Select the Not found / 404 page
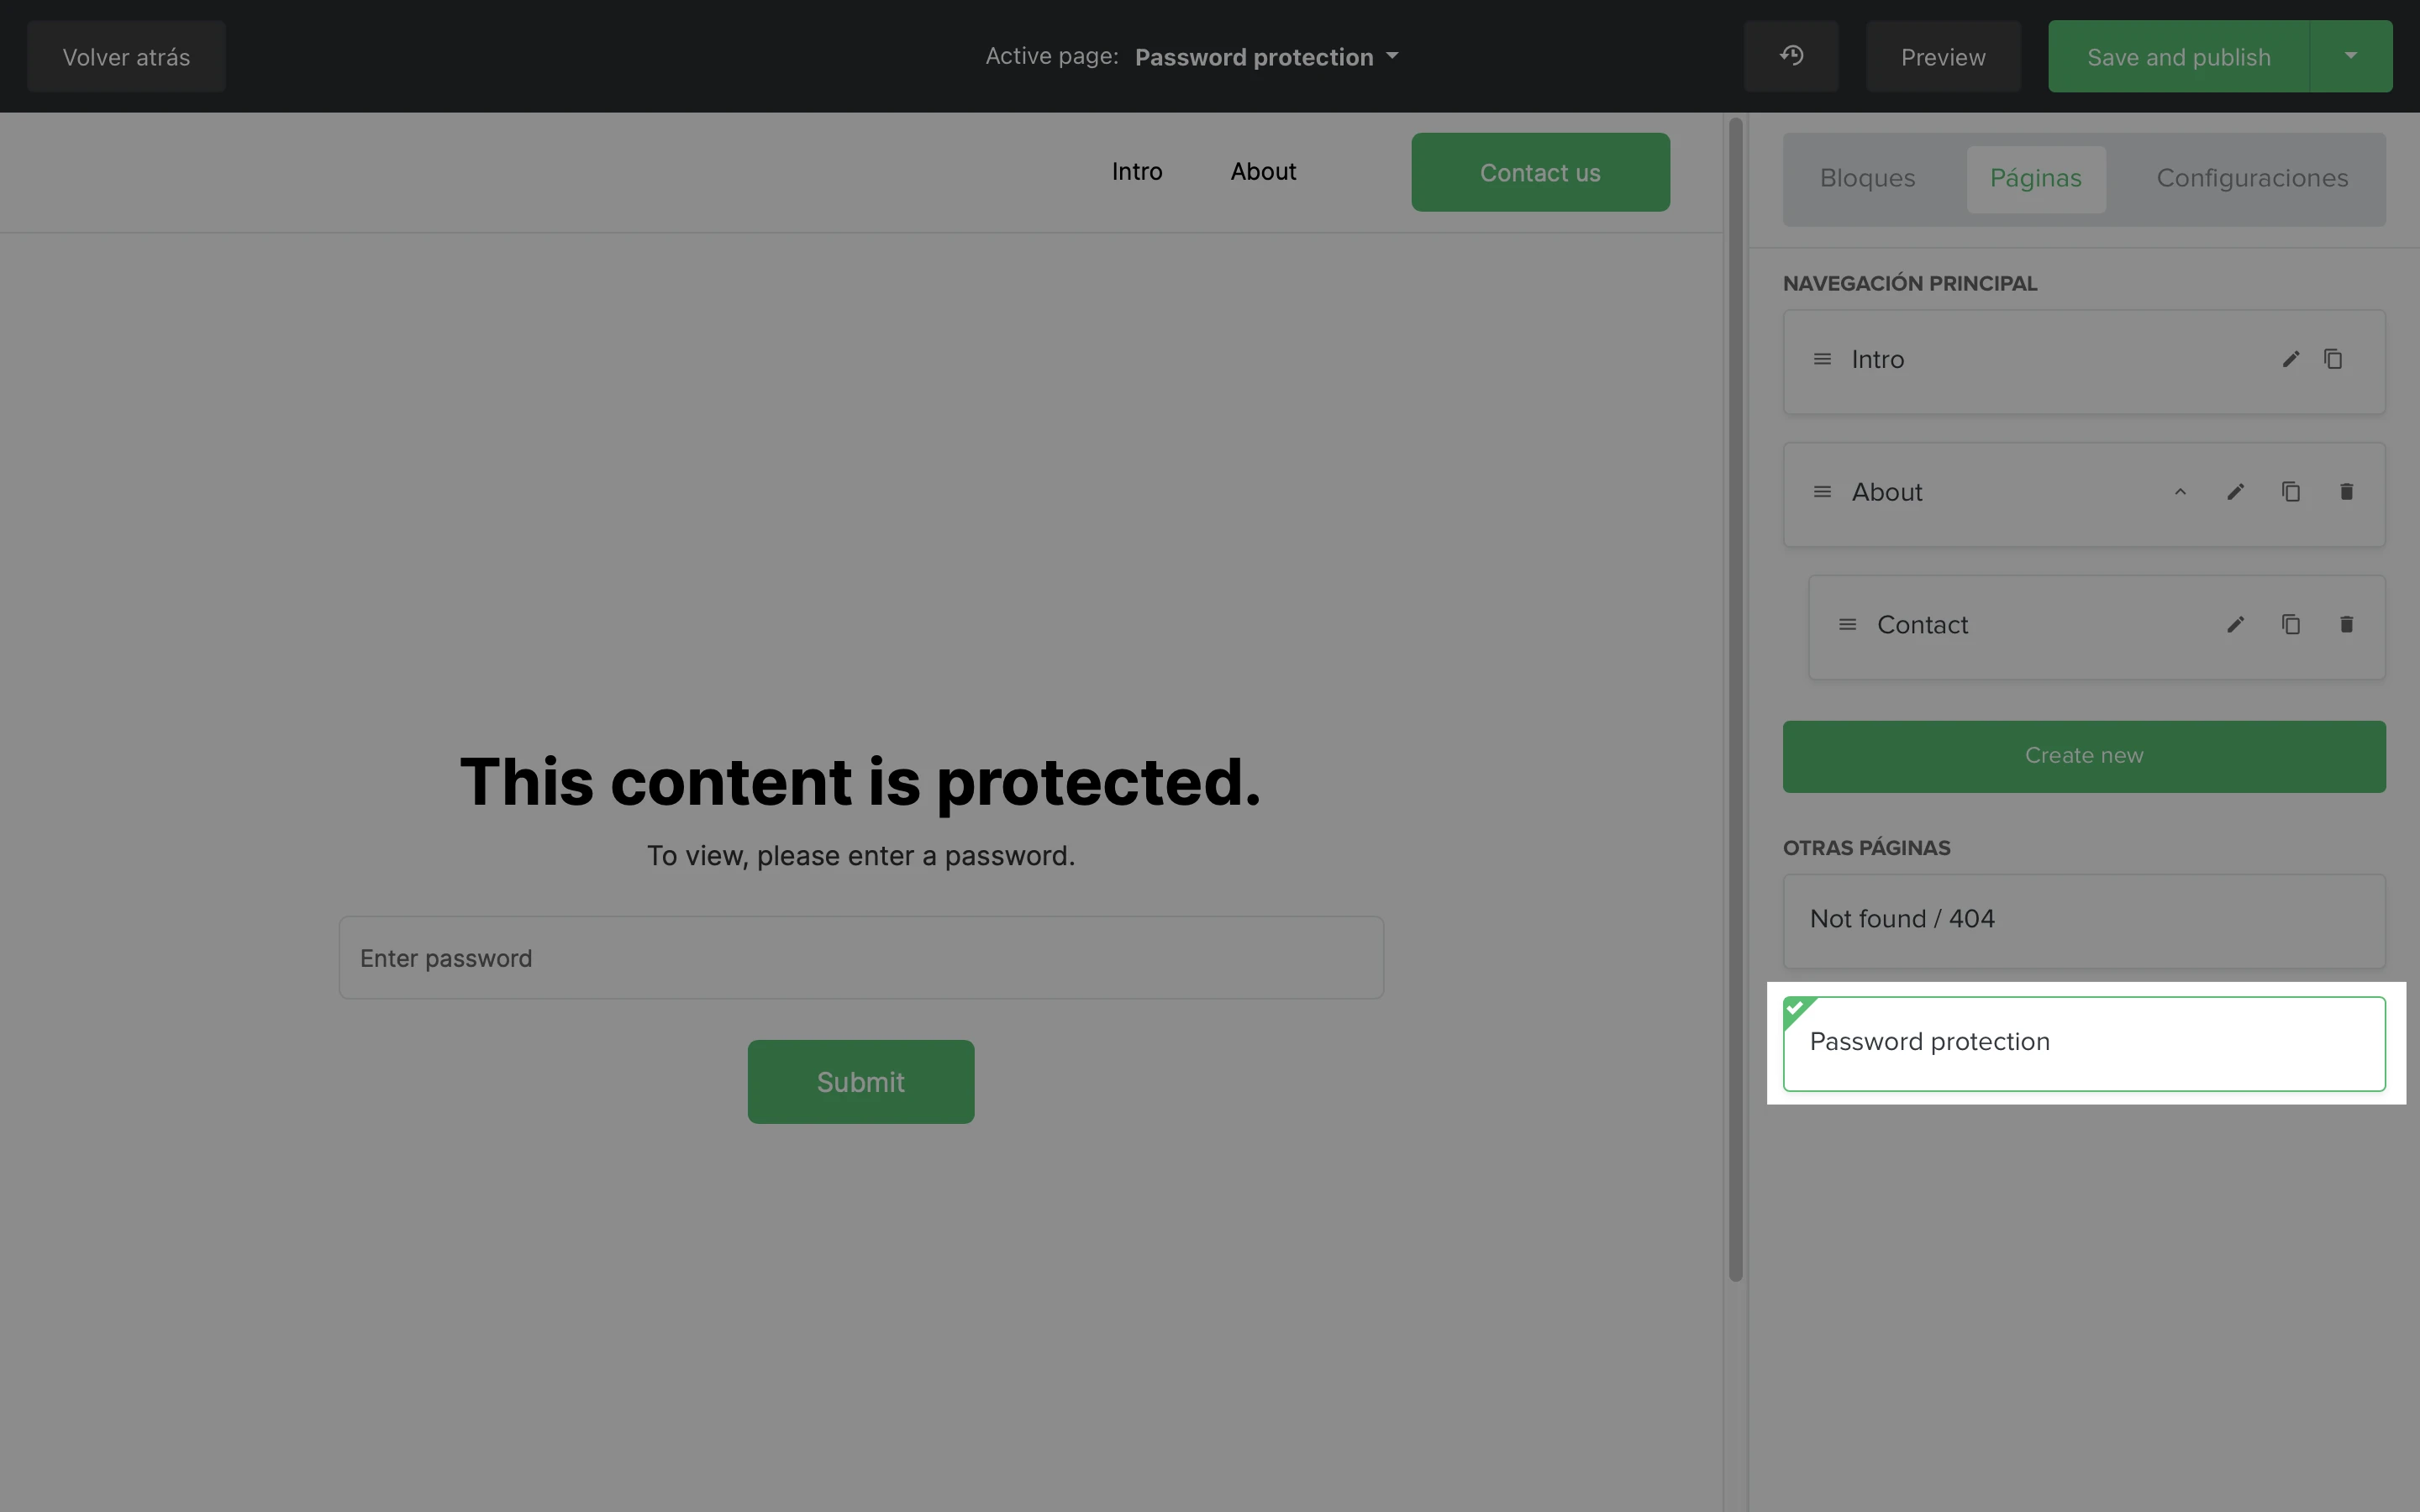Image resolution: width=2420 pixels, height=1512 pixels. click(2084, 921)
